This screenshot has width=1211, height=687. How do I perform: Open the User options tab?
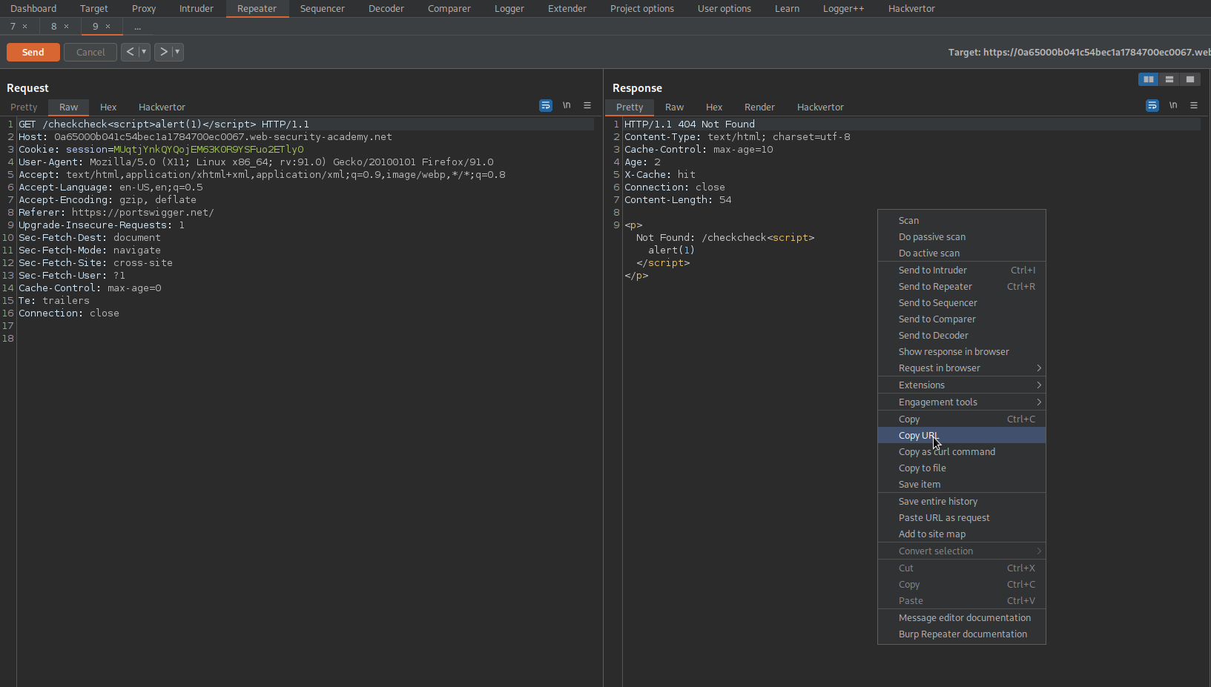tap(725, 9)
